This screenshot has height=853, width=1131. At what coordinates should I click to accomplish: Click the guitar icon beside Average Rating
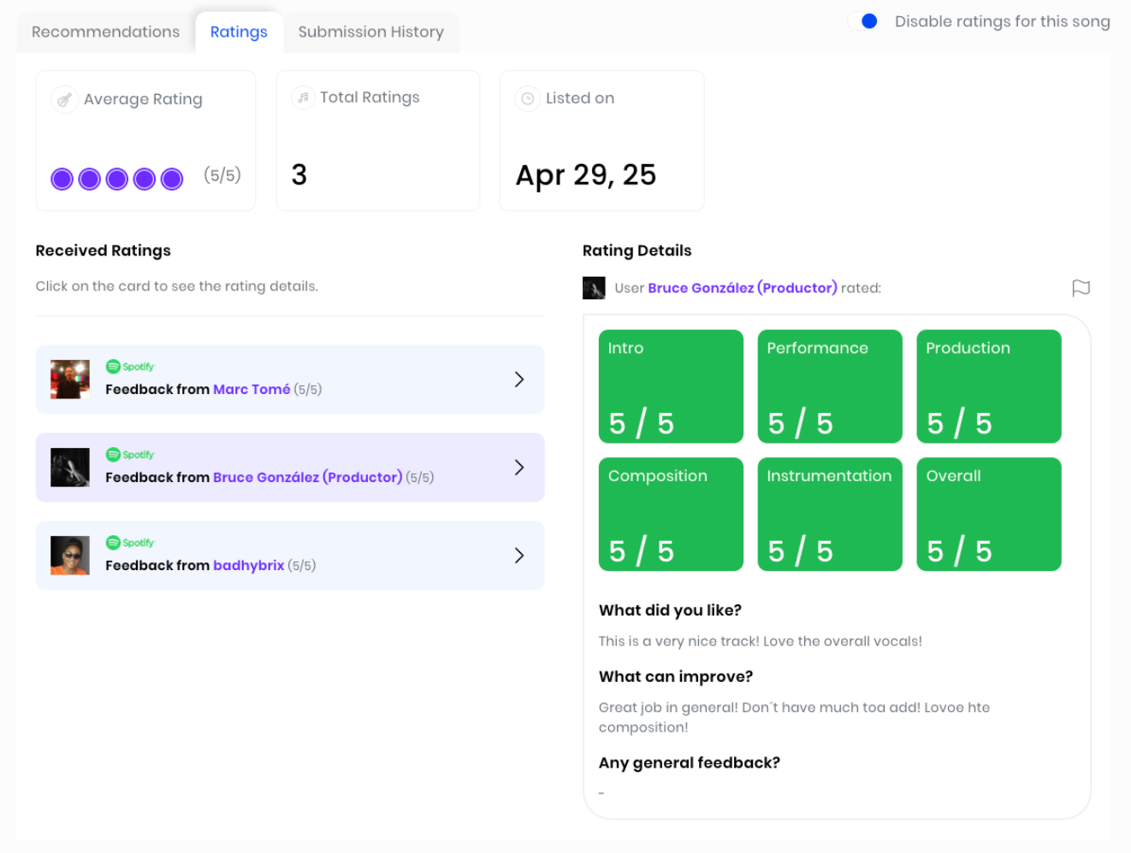click(x=64, y=100)
